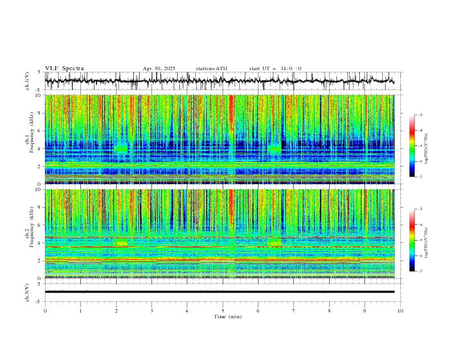Image resolution: width=451 pixels, height=349 pixels.
Task: Click the ch.2 spectrogram panel
Action: tap(219, 234)
